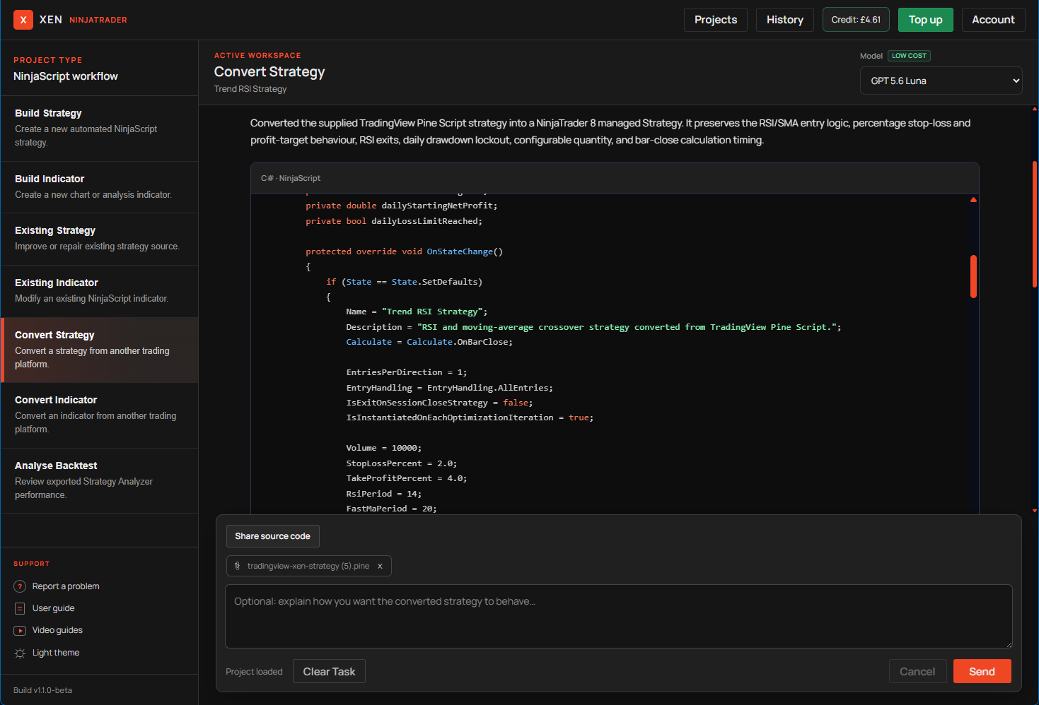Click the 'Name = "Trend RSI Strategy";' code line
Screen dimensions: 1039x705
tap(417, 312)
